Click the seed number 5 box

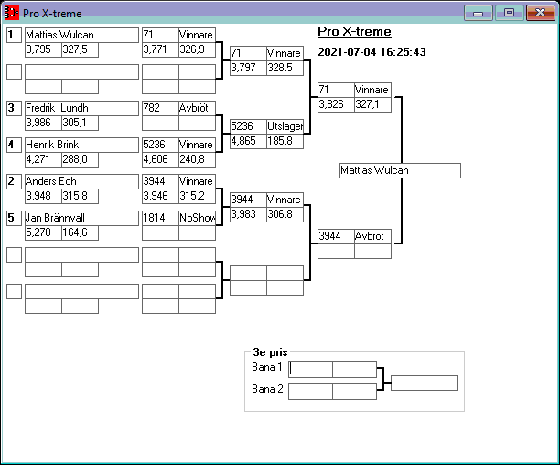(14, 218)
